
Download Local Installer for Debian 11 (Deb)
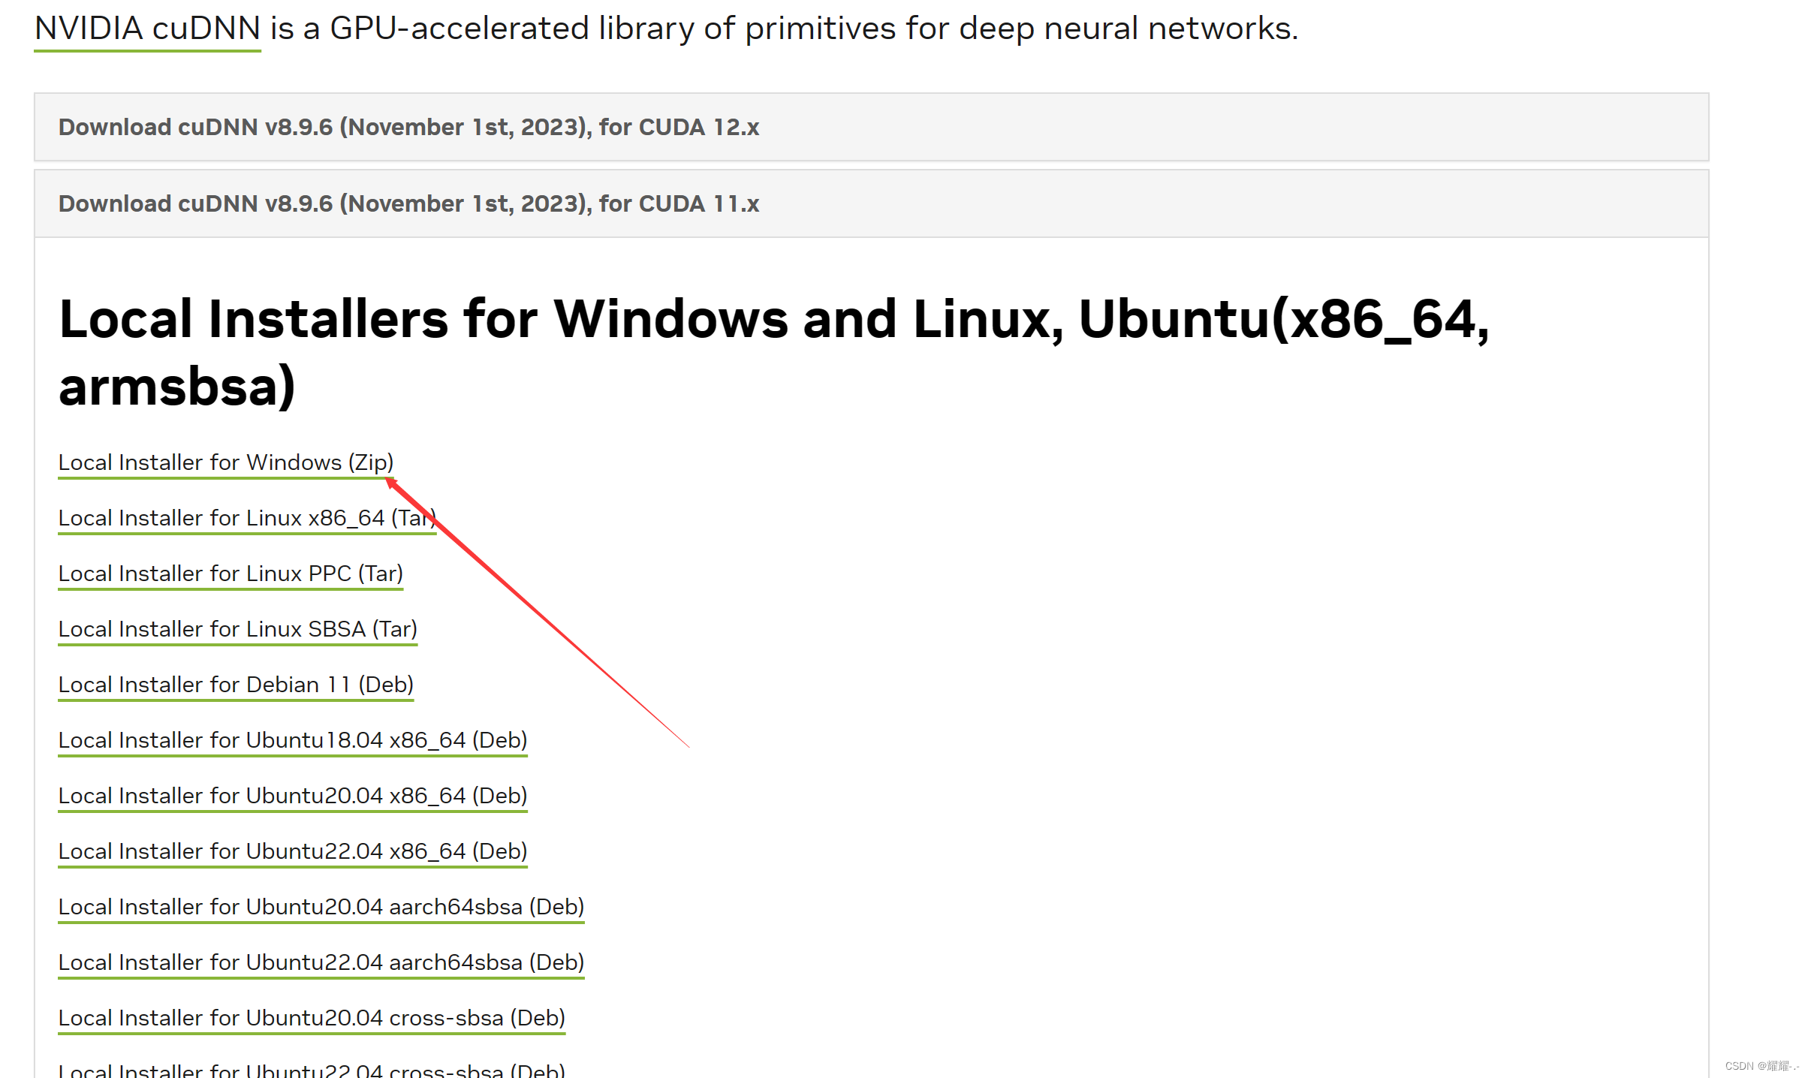(236, 685)
